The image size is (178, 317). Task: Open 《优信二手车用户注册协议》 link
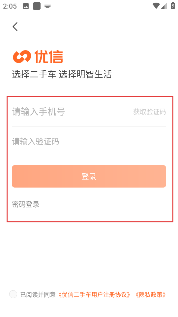[94, 295]
